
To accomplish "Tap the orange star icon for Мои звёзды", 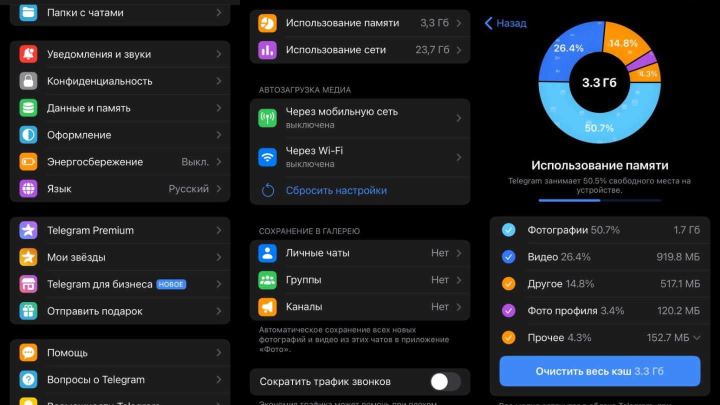I will [x=28, y=257].
